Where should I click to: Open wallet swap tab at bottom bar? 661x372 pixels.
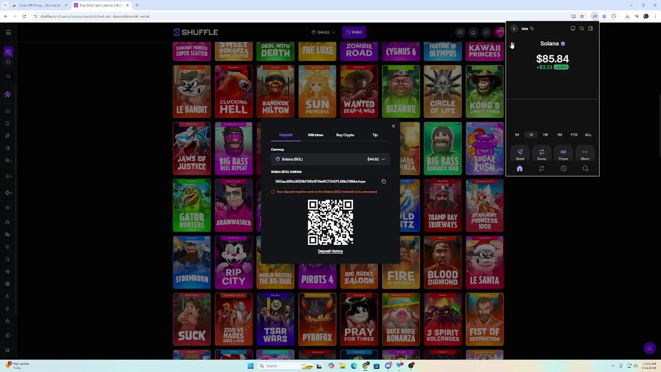click(x=542, y=168)
